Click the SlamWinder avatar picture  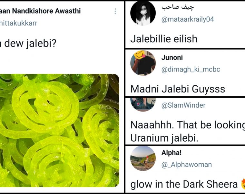[x=143, y=104]
